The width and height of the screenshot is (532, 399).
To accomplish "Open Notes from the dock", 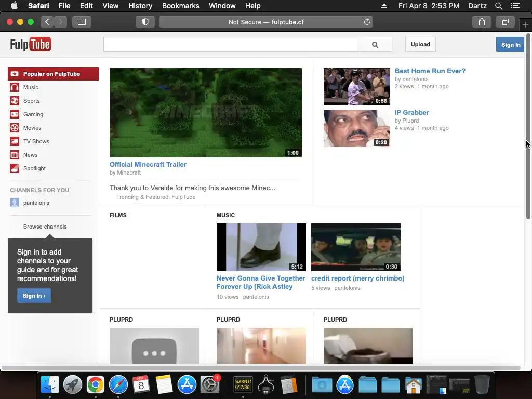I will 164,384.
